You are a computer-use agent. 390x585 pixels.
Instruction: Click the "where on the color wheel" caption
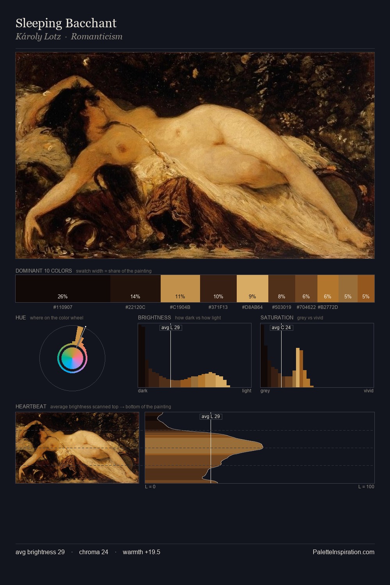(x=57, y=318)
